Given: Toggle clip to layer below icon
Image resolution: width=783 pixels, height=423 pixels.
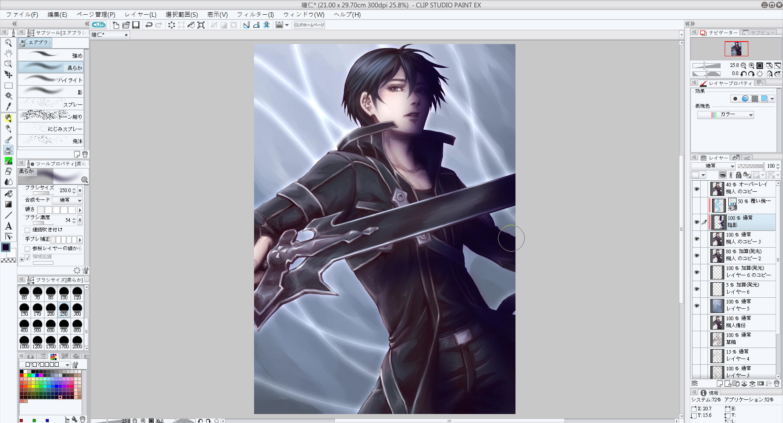Looking at the screenshot, I should 722,175.
